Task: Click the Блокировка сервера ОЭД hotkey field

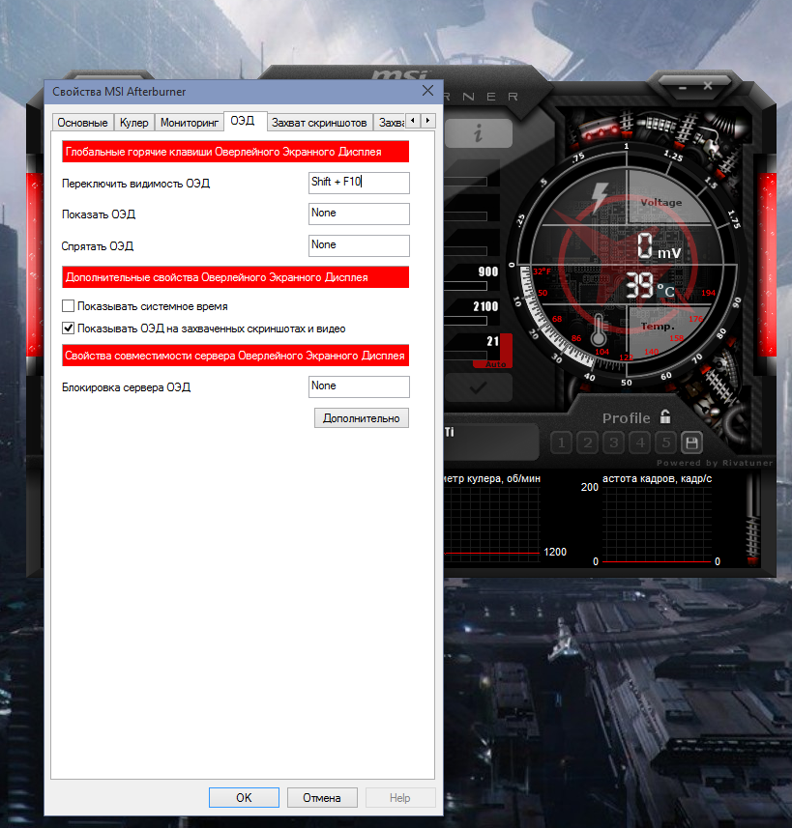Action: [x=359, y=386]
